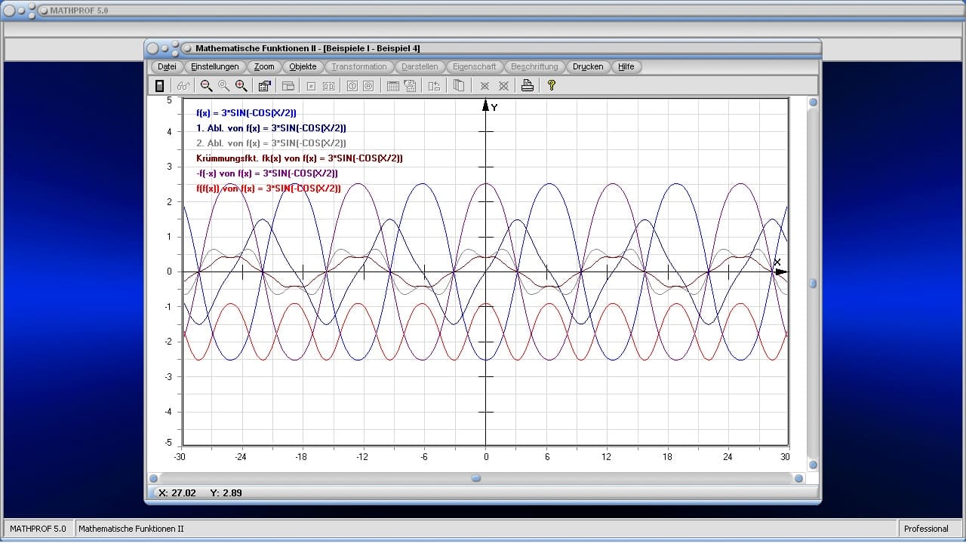966x543 pixels.
Task: Click the Y: 2.89 coordinate readout
Action: click(x=226, y=492)
